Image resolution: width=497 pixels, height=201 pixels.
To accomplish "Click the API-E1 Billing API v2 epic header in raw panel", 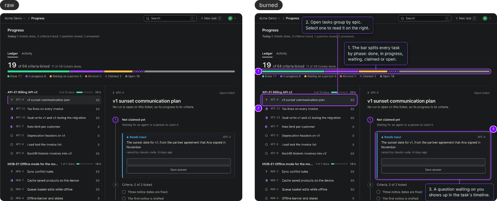I will click(54, 92).
